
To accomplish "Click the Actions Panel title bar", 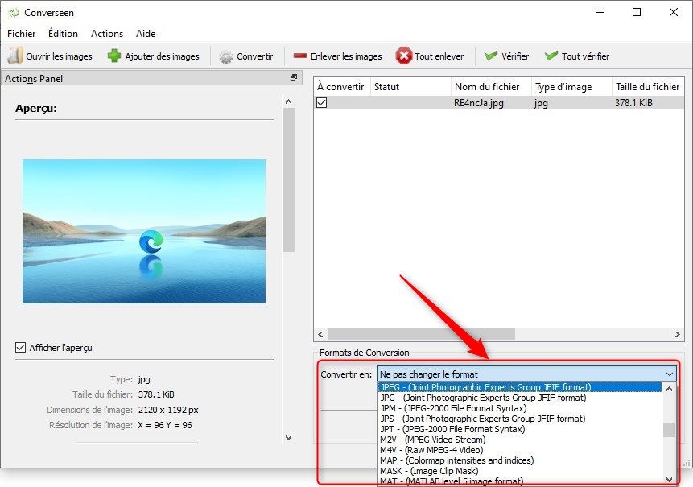I will [151, 79].
